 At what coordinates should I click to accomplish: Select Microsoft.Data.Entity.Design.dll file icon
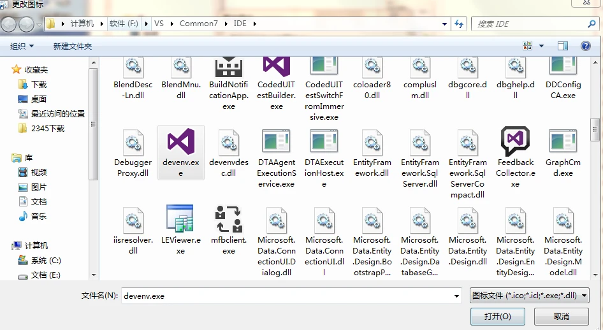point(467,220)
